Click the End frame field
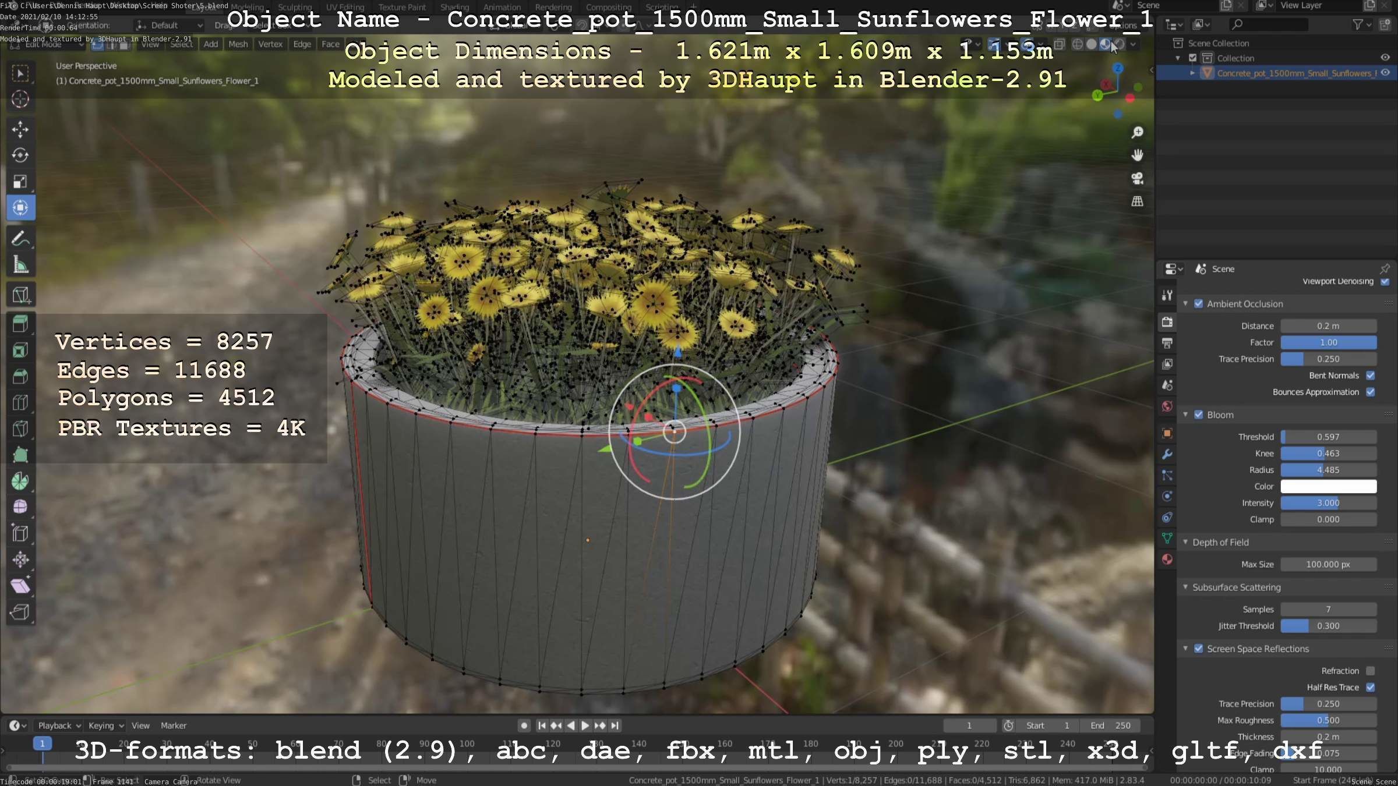The image size is (1398, 786). coord(1110,725)
